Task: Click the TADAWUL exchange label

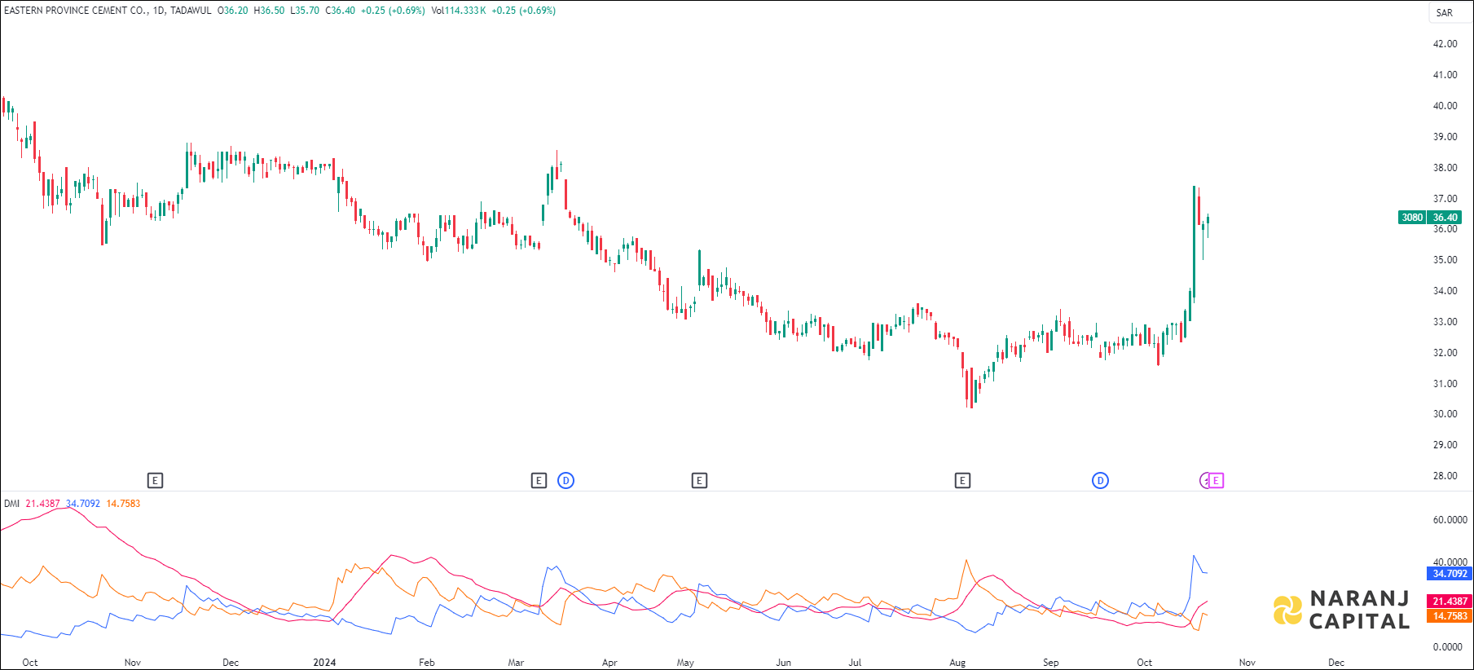Action: coord(191,11)
